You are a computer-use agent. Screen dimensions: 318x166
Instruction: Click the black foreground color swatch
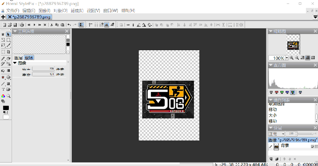point(6,108)
